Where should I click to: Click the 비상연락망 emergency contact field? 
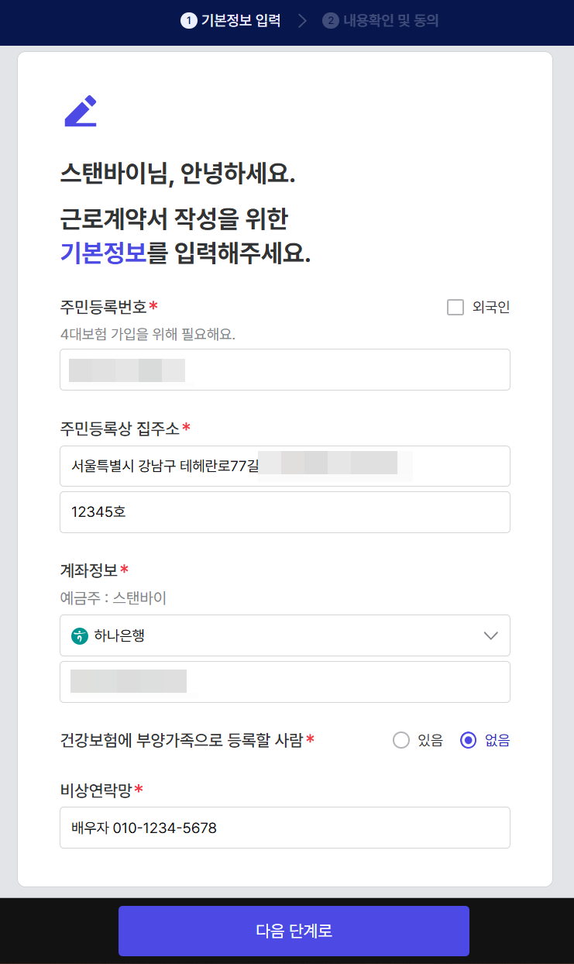[x=284, y=827]
